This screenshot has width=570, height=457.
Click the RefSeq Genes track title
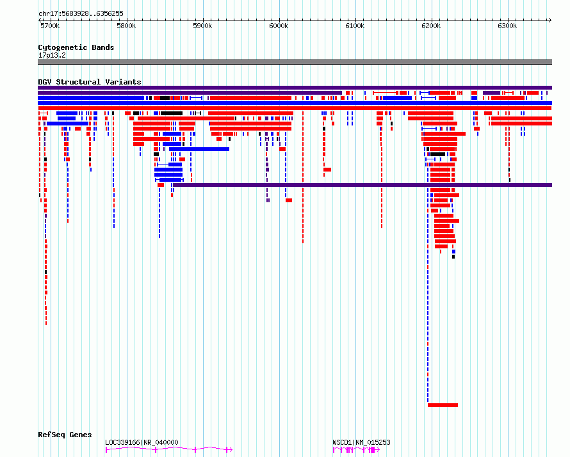point(65,435)
